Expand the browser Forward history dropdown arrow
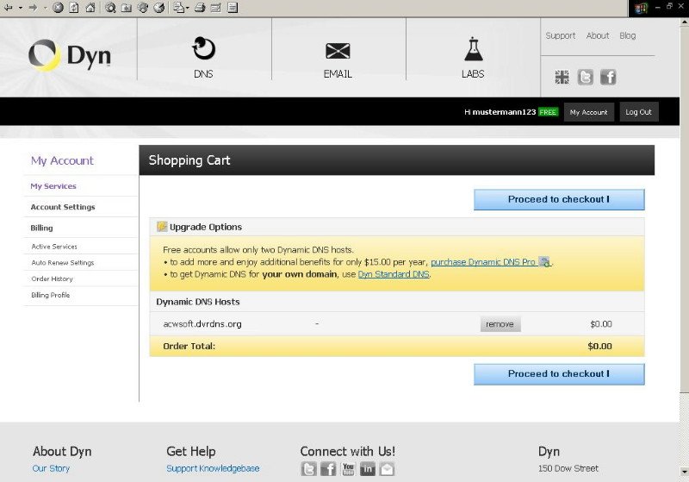This screenshot has width=689, height=482. point(44,8)
